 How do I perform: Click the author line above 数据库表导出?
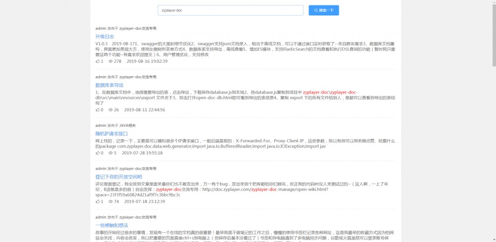pyautogui.click(x=126, y=77)
